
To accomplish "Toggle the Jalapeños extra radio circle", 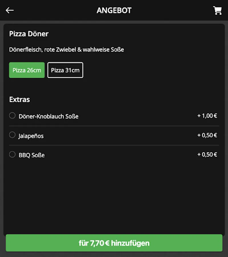I will tap(12, 135).
